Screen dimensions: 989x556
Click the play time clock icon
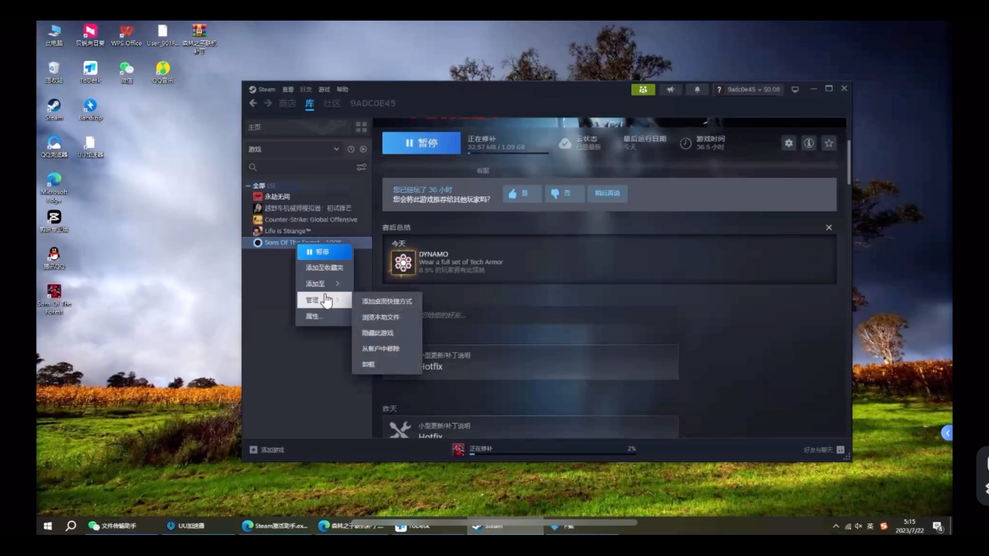click(686, 144)
